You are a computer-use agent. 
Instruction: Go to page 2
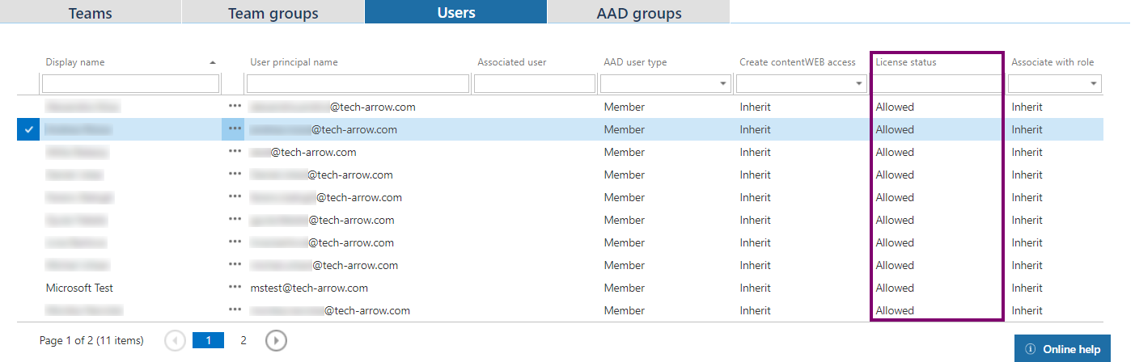pyautogui.click(x=244, y=341)
